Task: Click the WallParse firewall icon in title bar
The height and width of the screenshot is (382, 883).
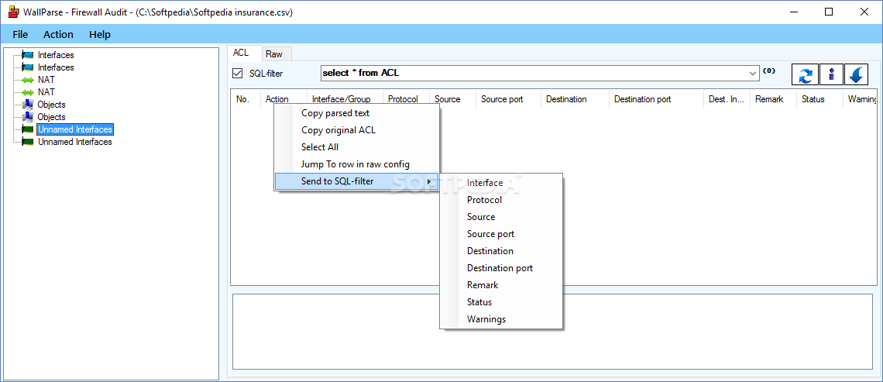Action: tap(13, 12)
